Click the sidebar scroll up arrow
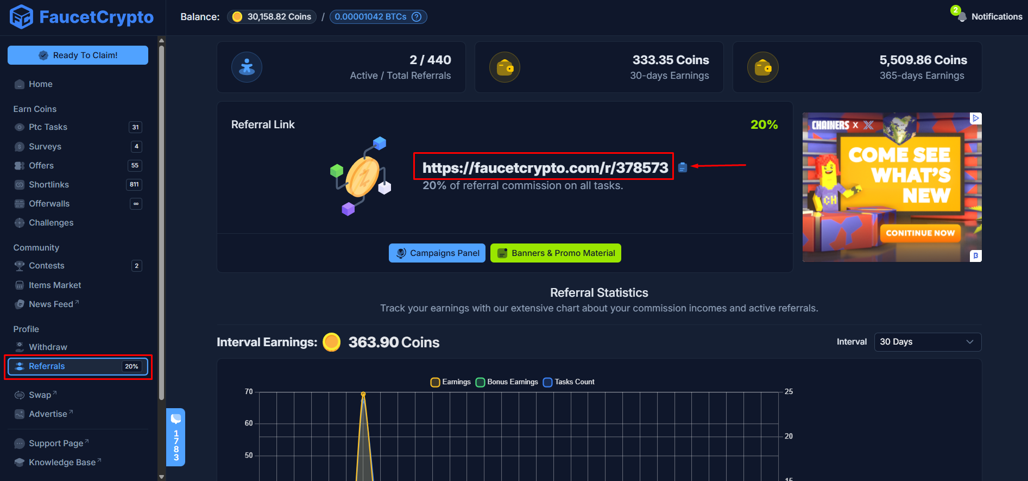This screenshot has height=481, width=1028. pyautogui.click(x=161, y=40)
